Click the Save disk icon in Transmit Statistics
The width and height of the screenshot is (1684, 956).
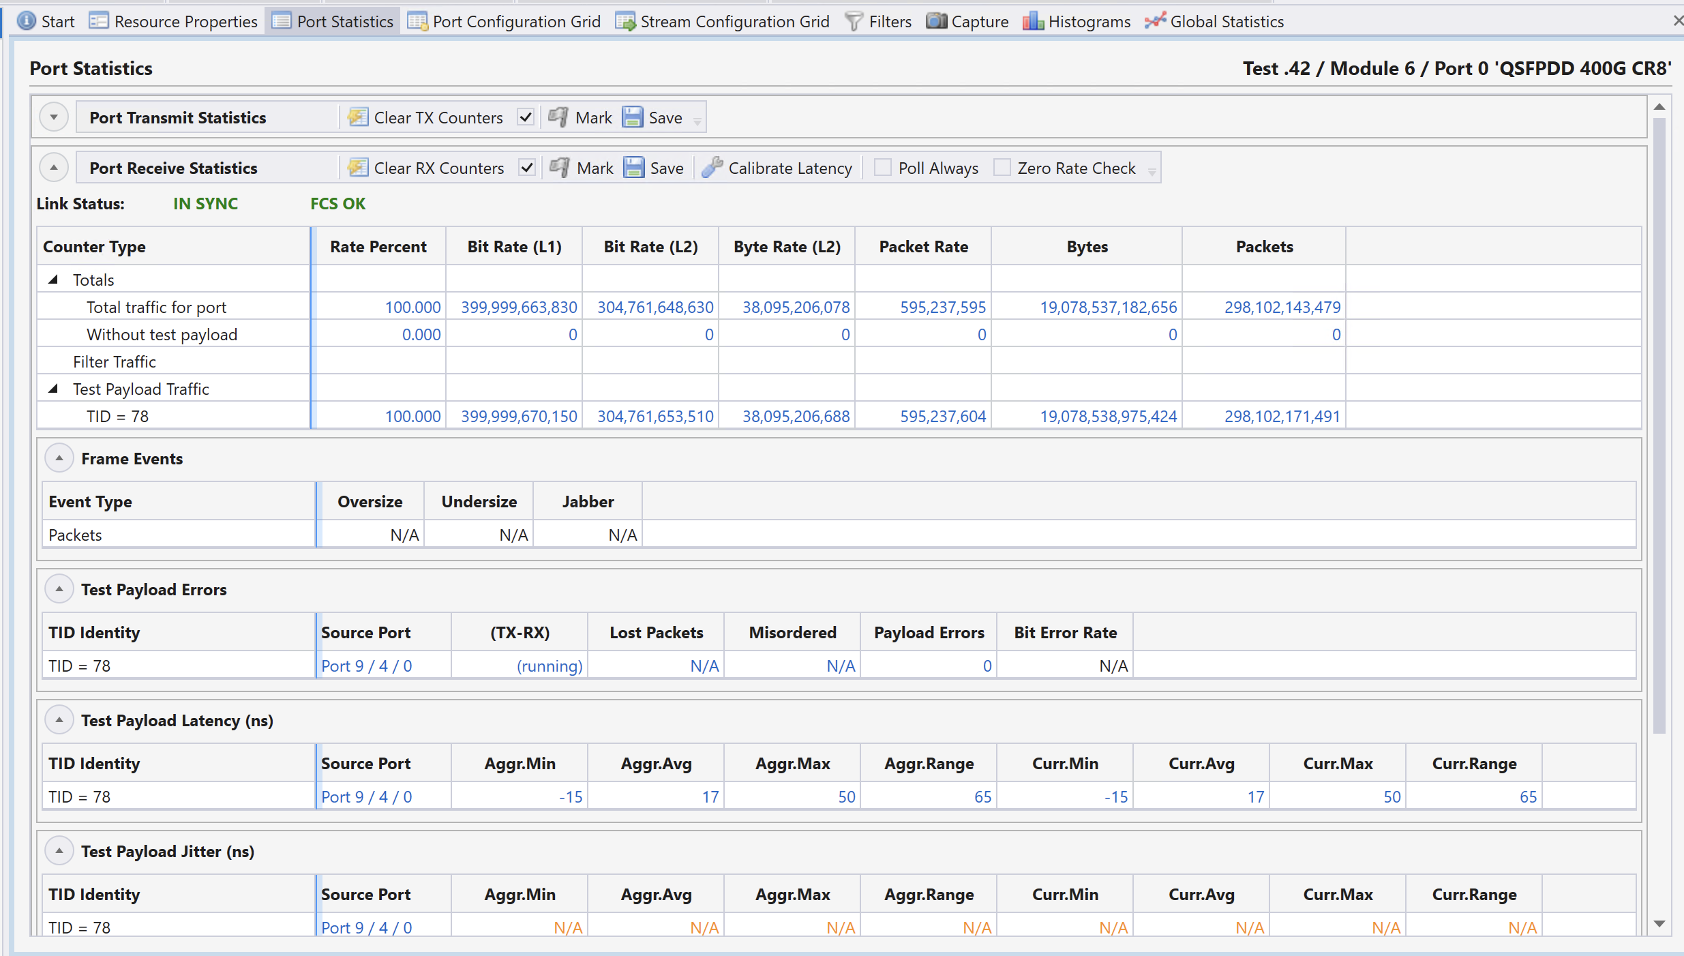pyautogui.click(x=632, y=117)
